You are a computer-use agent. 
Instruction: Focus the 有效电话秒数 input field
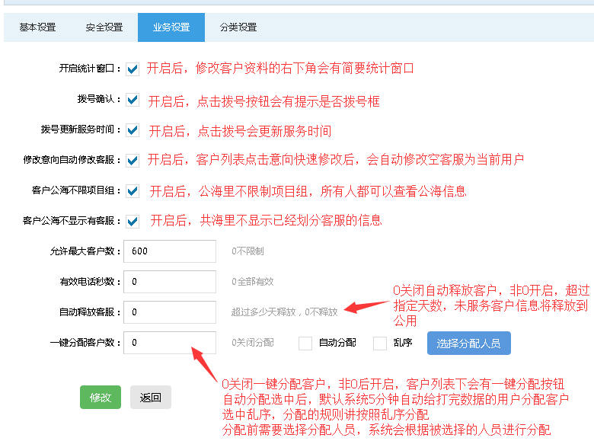(x=170, y=282)
